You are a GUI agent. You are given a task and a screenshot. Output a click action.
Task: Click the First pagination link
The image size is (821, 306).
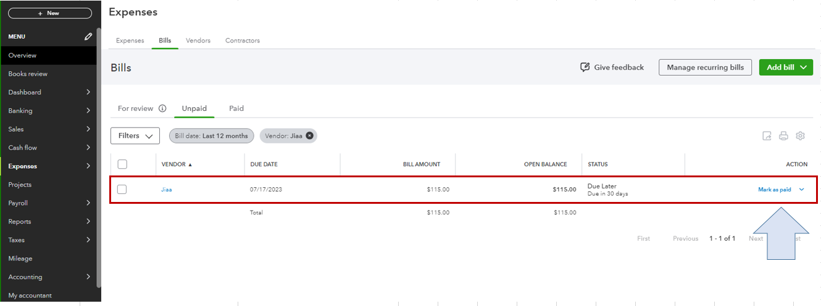[643, 239]
